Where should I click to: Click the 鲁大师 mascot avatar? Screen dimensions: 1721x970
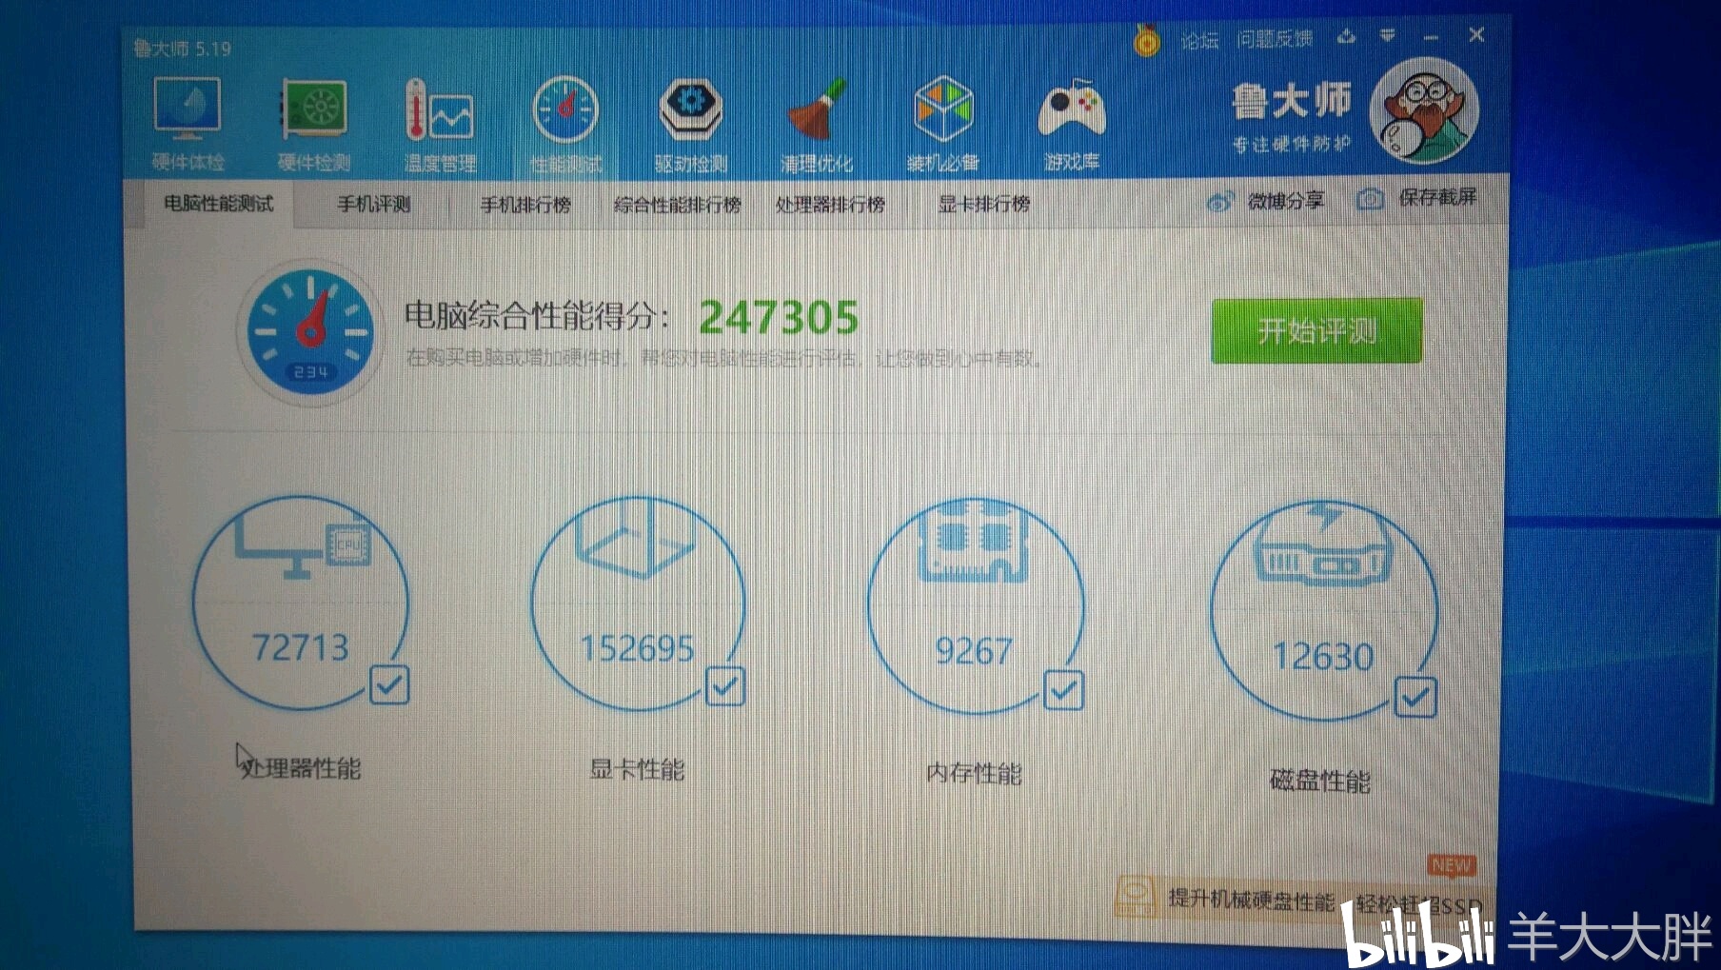[1424, 109]
